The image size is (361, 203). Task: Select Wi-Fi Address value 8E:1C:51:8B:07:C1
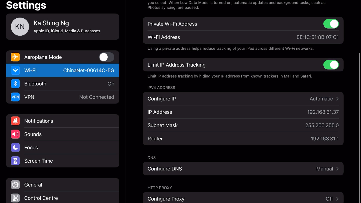318,37
